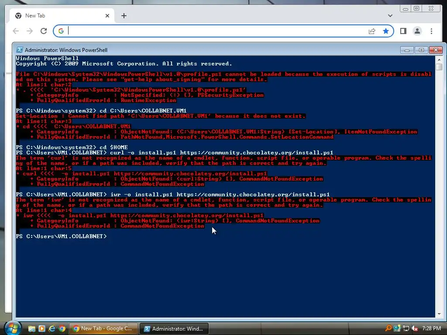The image size is (447, 335).
Task: Minimize the PowerShell window
Action: [407, 50]
